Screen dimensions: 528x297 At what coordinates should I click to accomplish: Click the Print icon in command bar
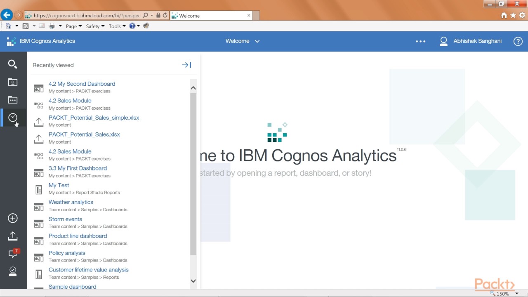(52, 26)
